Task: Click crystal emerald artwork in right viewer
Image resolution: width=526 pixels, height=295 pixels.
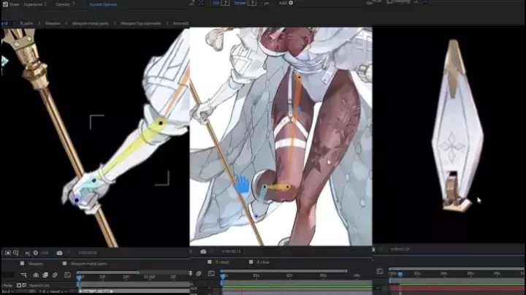Action: [457, 126]
